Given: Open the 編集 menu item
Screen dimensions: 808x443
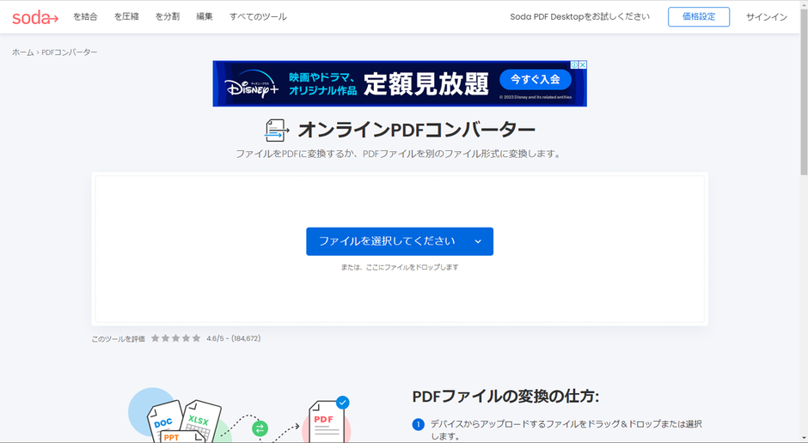Looking at the screenshot, I should (205, 16).
